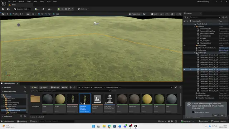Open the Platforms dropdown
This screenshot has width=229, height=129.
point(83,9)
